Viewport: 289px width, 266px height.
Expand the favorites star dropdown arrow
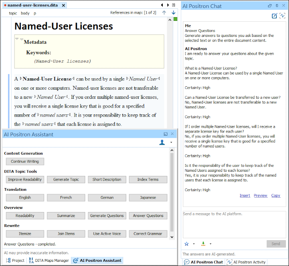click(194, 244)
